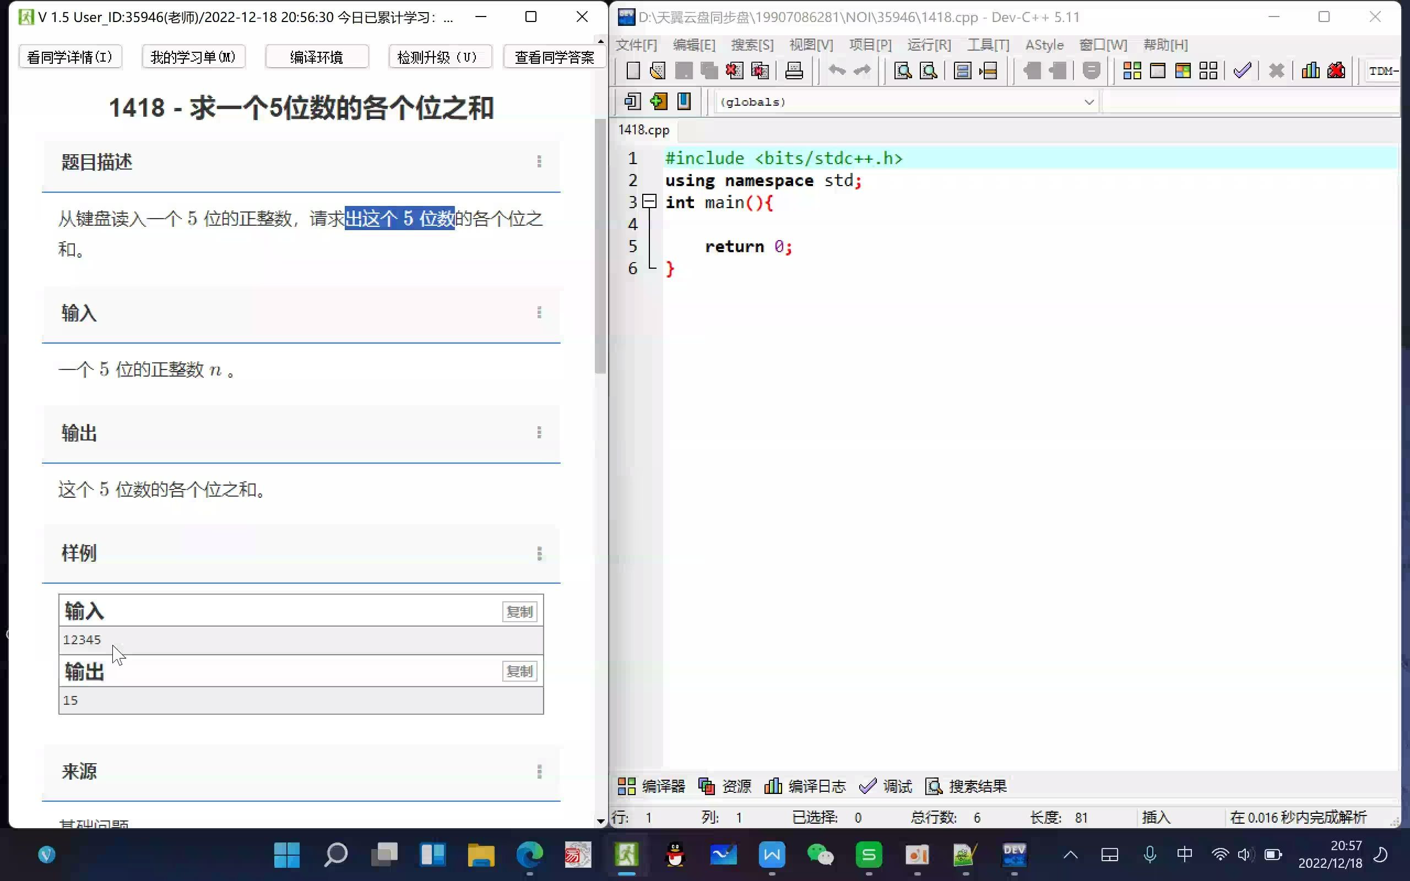Click the Compile & Run icon
Screen dimensions: 1410x881
[1183, 71]
